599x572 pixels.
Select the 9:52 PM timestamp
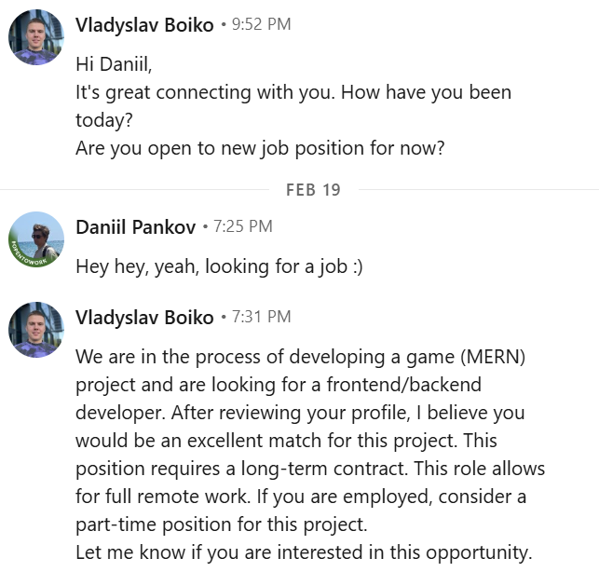point(261,24)
